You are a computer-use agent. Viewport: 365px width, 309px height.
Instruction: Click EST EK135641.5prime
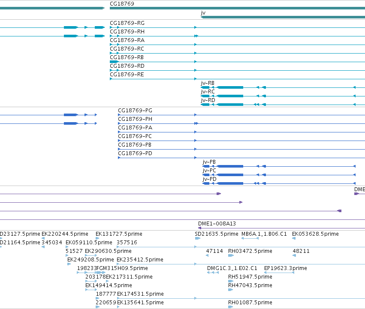[140, 303]
